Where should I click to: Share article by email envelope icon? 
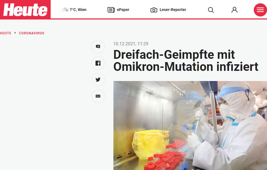(x=98, y=96)
